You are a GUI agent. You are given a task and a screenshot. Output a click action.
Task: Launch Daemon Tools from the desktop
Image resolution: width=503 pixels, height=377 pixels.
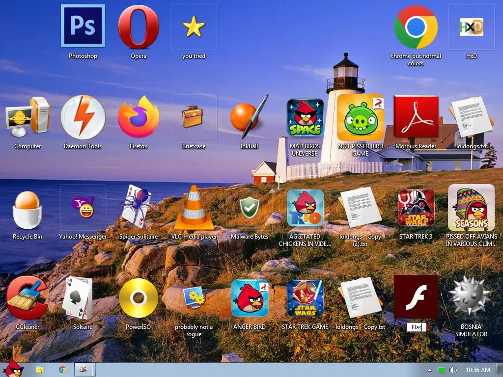[x=83, y=117]
